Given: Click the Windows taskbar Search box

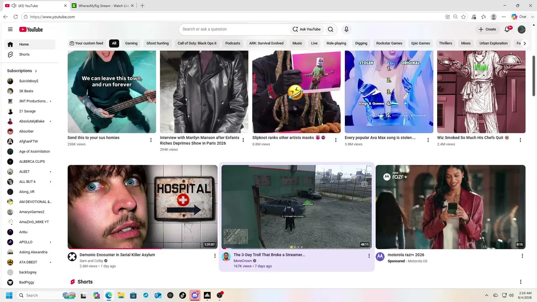Looking at the screenshot, I should point(47,295).
